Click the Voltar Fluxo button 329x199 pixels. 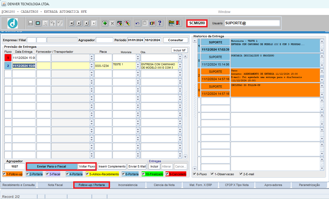click(x=87, y=167)
